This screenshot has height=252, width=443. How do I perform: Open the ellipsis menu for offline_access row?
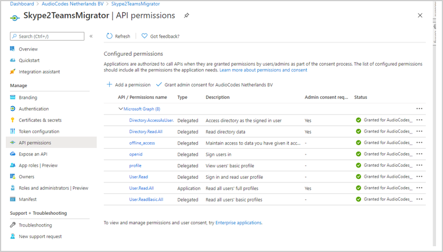pos(419,142)
